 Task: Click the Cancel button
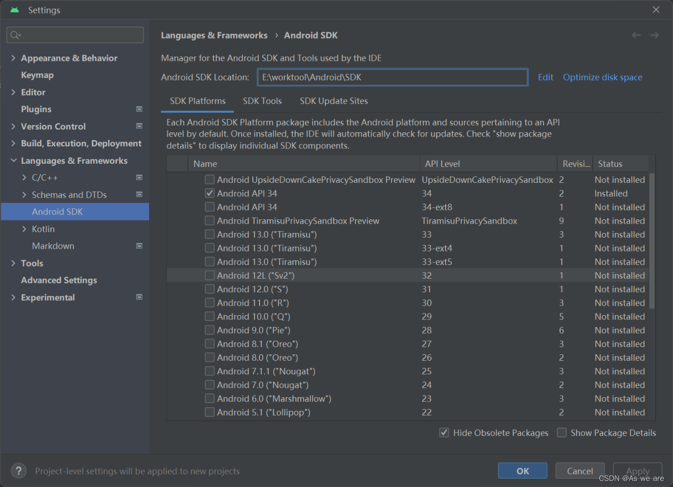coord(580,471)
